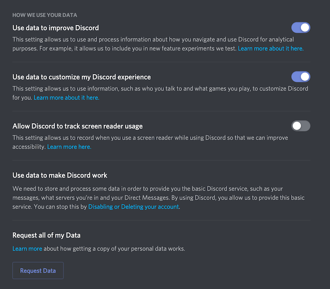330x289 pixels.
Task: Select the Use data to make Discord work heading
Action: tap(60, 175)
